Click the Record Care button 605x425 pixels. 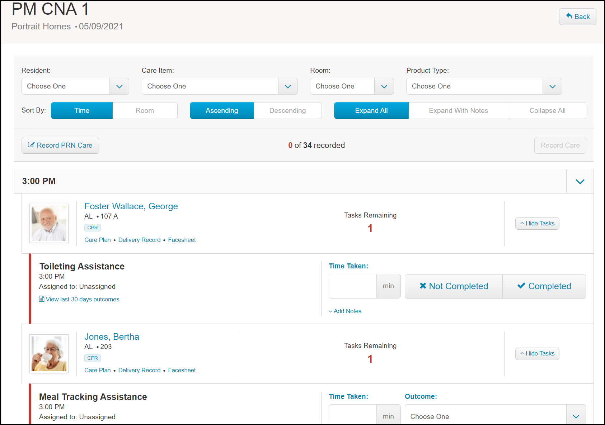pyautogui.click(x=560, y=145)
